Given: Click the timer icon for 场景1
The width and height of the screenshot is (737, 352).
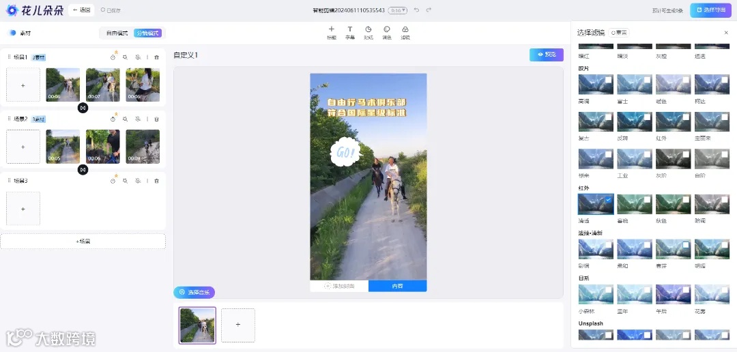Looking at the screenshot, I should (x=113, y=57).
